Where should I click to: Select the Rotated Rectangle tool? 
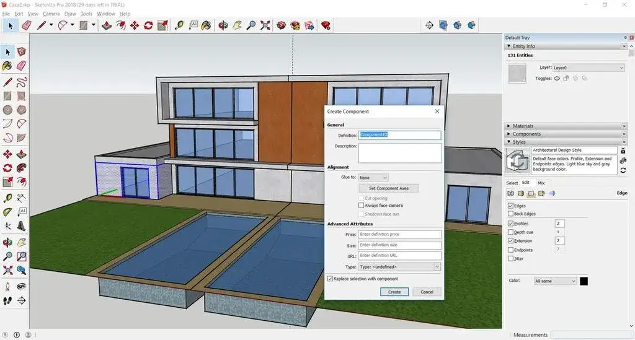click(x=22, y=96)
